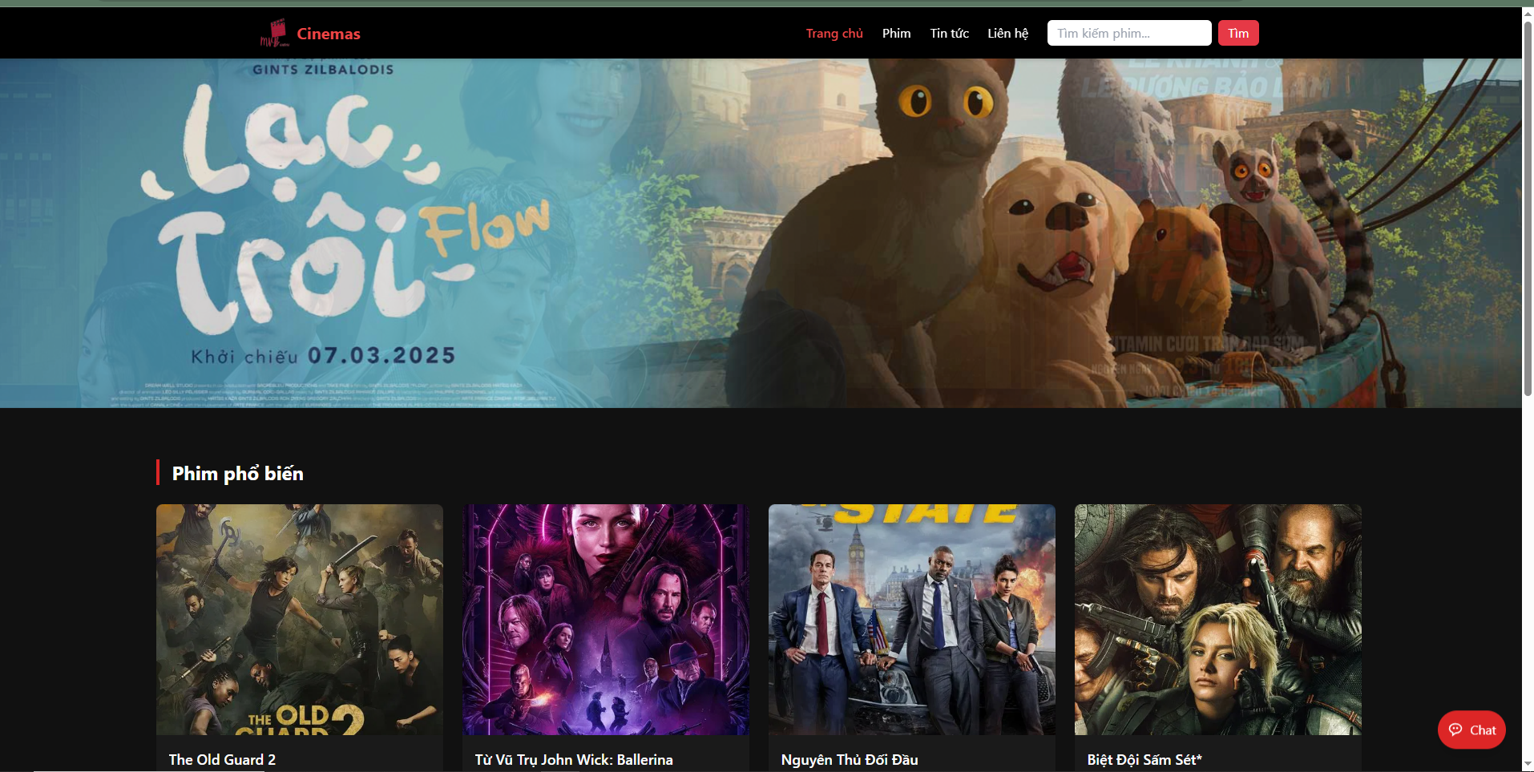Click the page vertical scrollbar thumb

click(x=1528, y=208)
